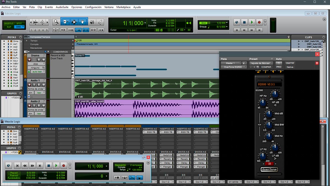Click the metronome click button in floating Transport
Screen dimensions: 330x186
click(x=124, y=177)
